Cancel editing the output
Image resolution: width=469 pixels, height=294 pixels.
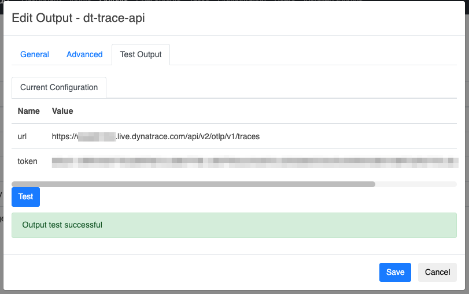pos(437,272)
